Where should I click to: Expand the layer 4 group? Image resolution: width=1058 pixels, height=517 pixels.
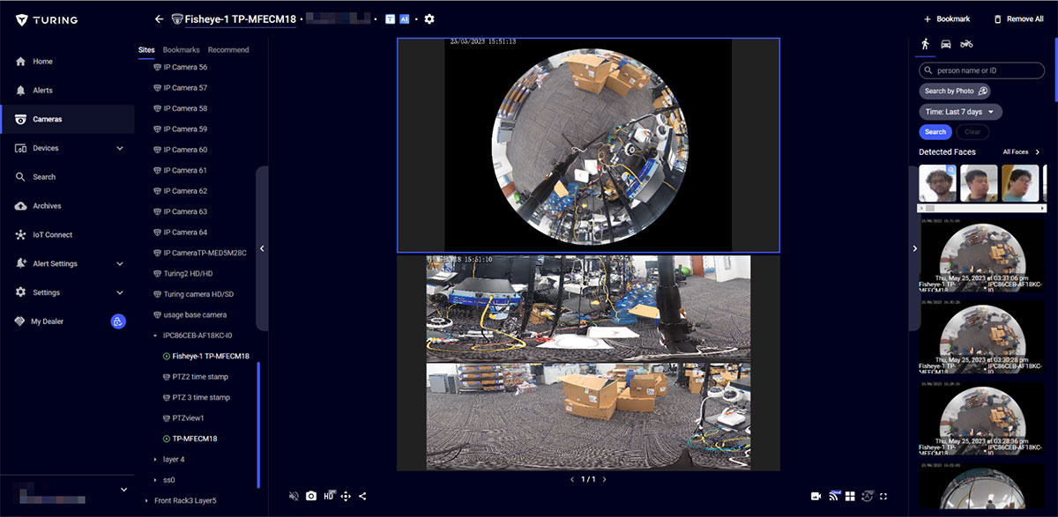coord(155,460)
